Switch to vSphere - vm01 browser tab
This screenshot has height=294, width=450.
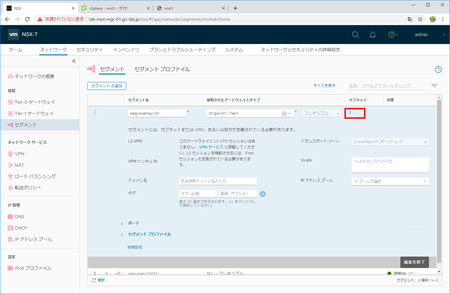click(x=116, y=8)
